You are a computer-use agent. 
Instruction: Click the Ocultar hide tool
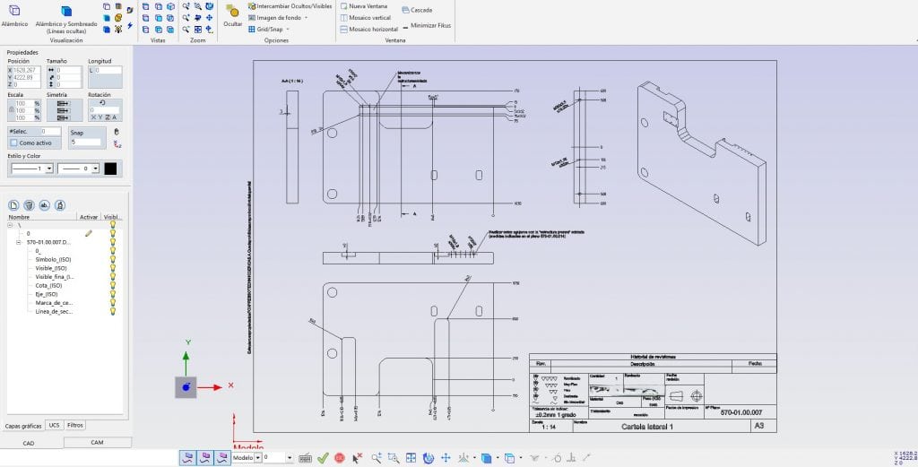pos(232,16)
